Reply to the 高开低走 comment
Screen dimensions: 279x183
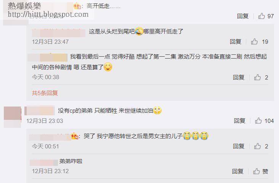click(x=243, y=16)
